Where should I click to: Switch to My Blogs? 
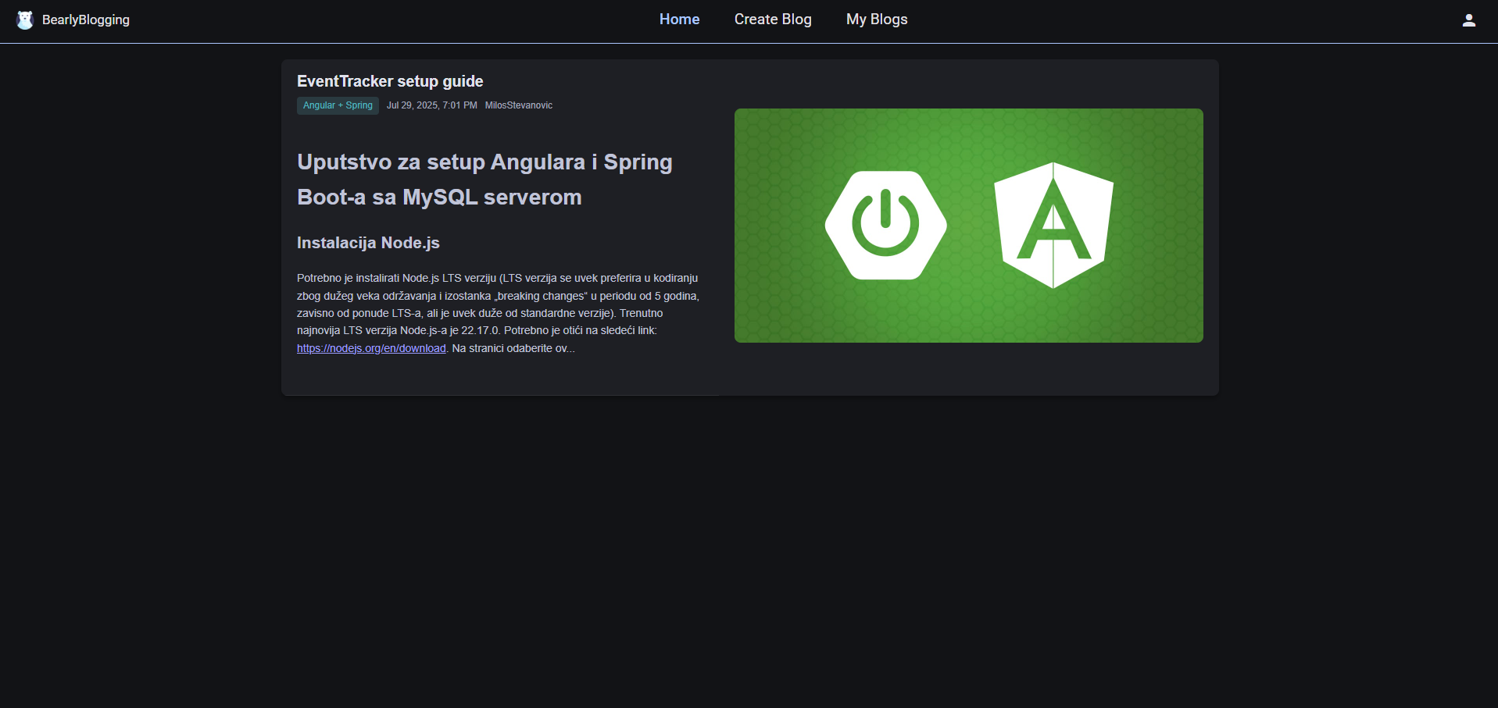point(877,20)
